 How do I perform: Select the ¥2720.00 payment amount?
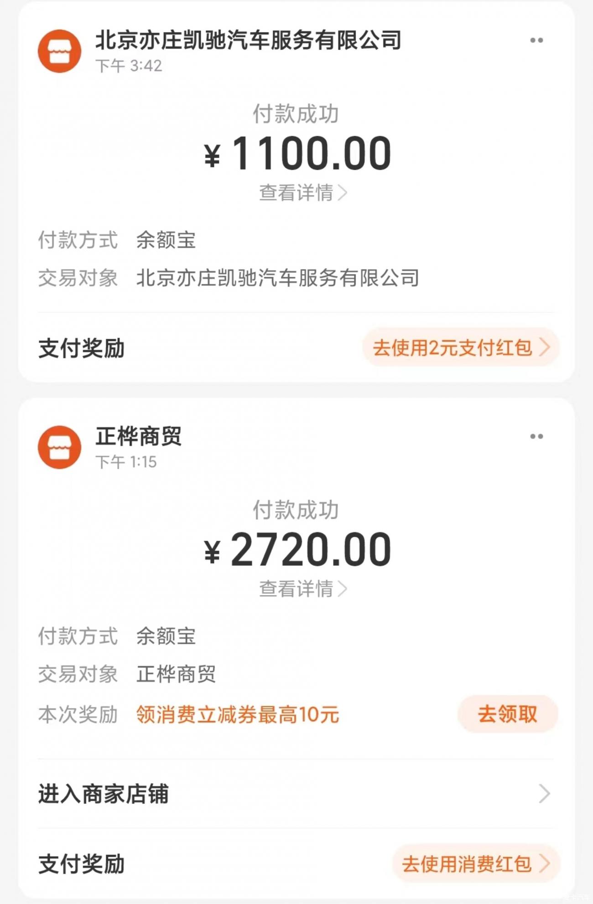coord(297,550)
